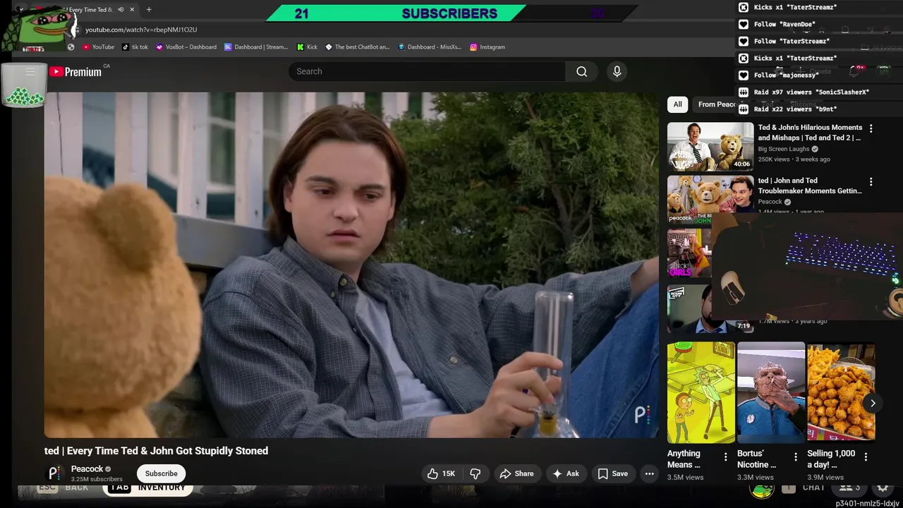Viewport: 903px width, 508px height.
Task: Click Big Screen Laughs channel name
Action: [x=784, y=149]
